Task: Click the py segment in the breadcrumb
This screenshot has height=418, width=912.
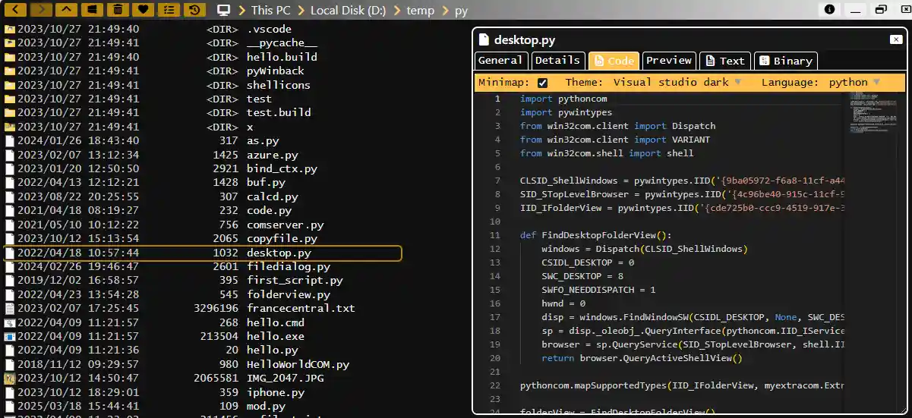Action: click(x=461, y=11)
